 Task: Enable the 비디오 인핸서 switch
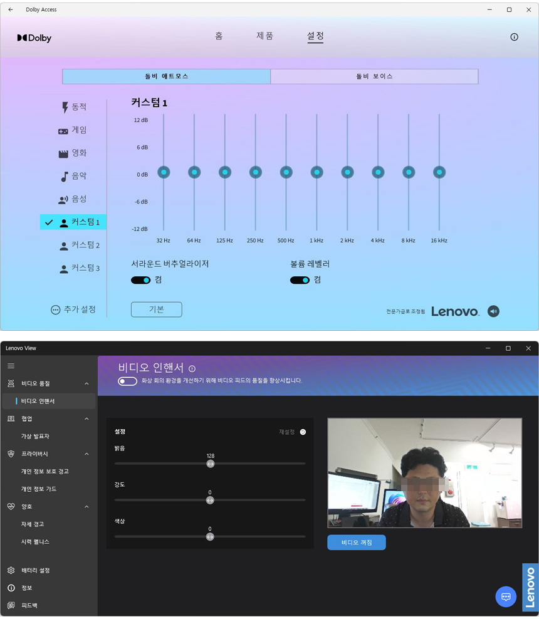pos(127,381)
